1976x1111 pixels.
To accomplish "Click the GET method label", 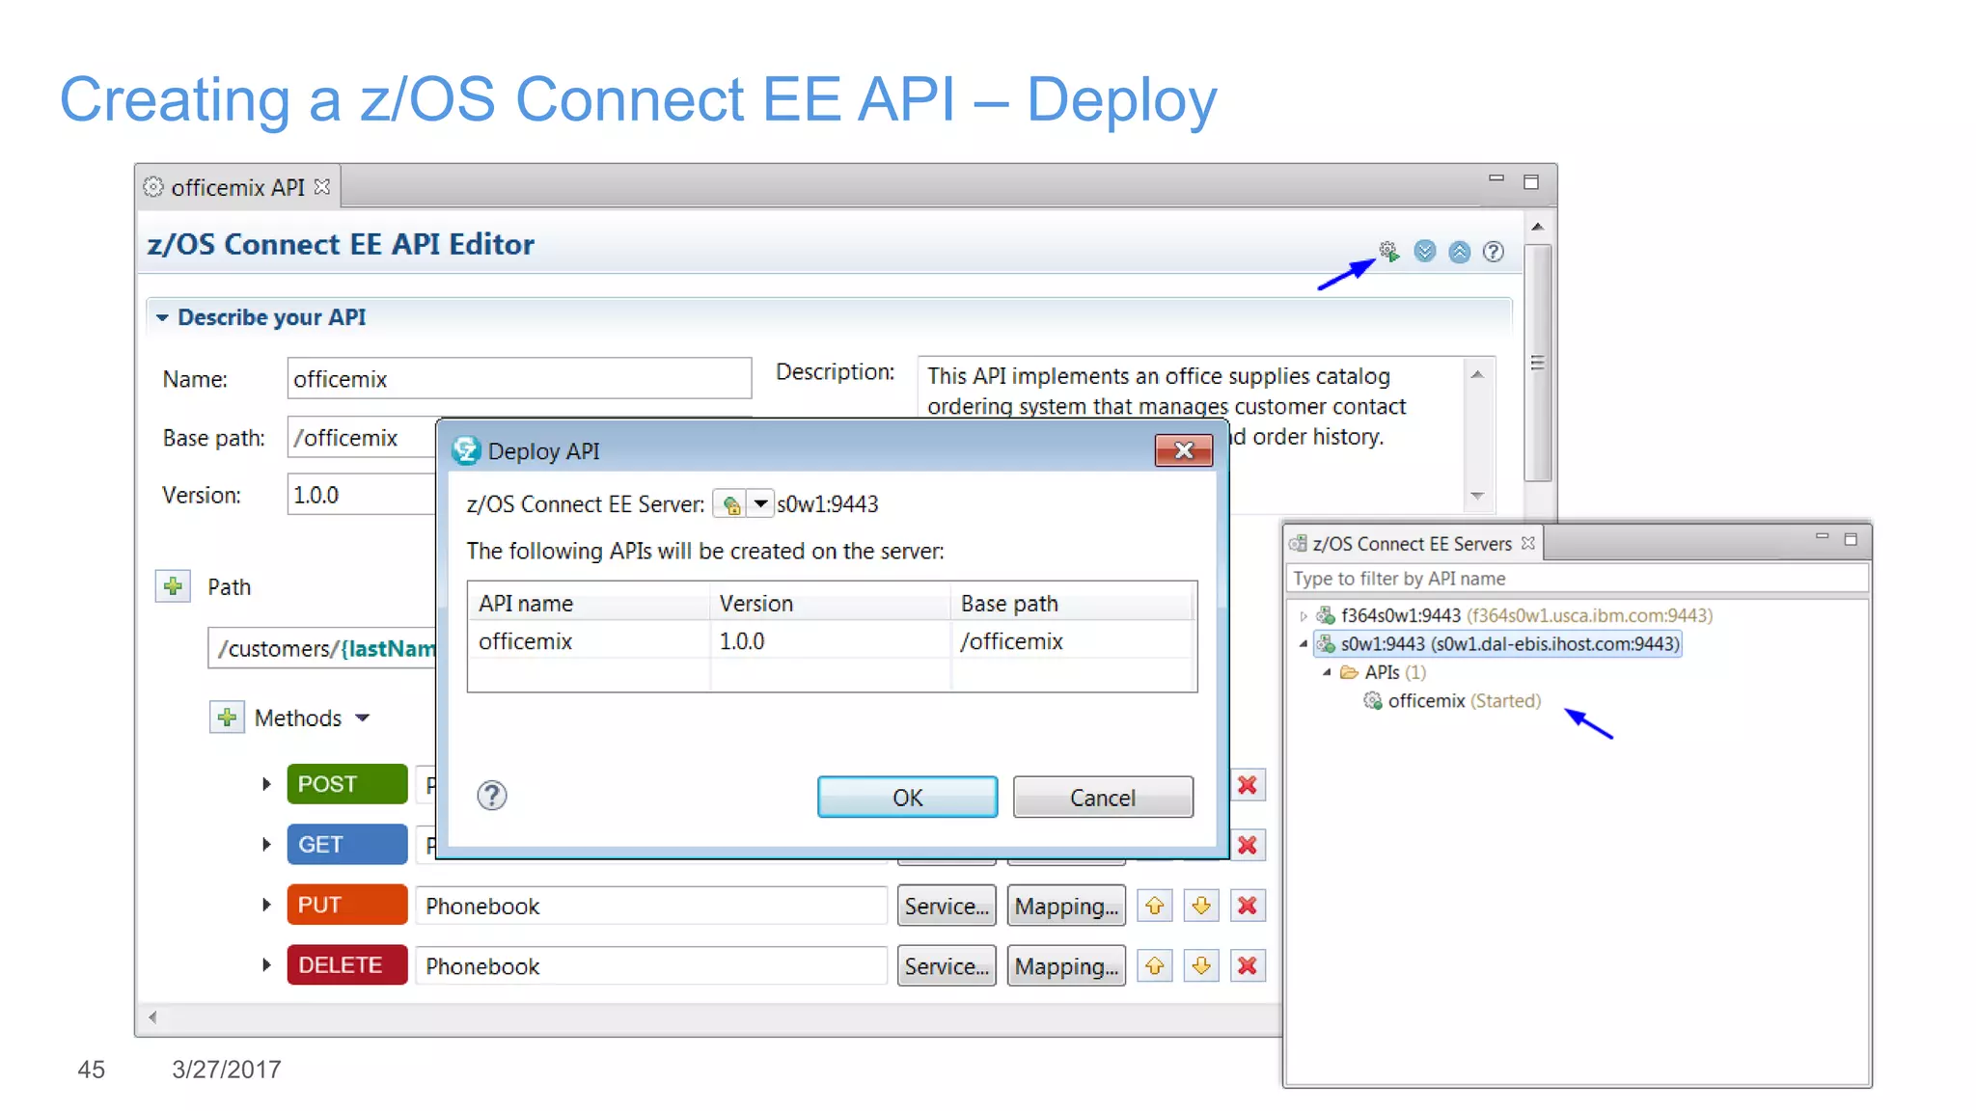I will pos(347,845).
